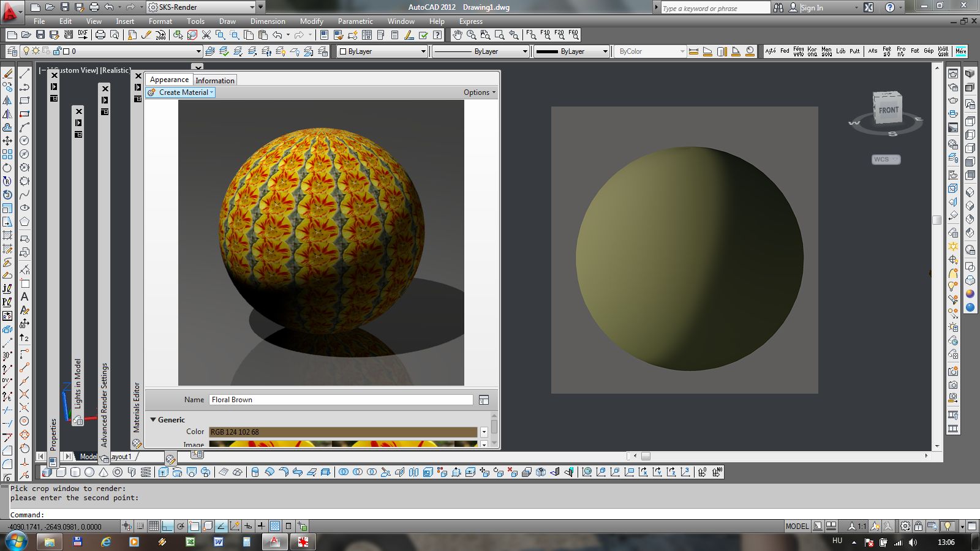Open Excel from the Windows taskbar

(x=190, y=542)
